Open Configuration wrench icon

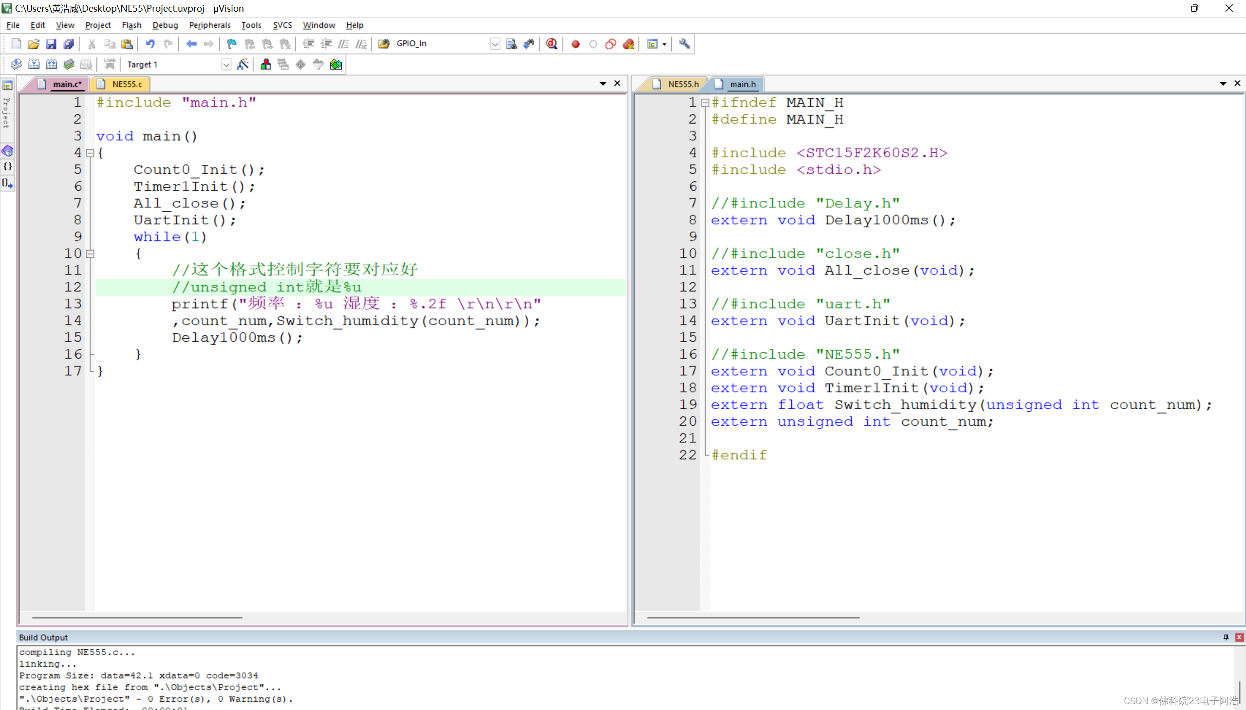(685, 44)
